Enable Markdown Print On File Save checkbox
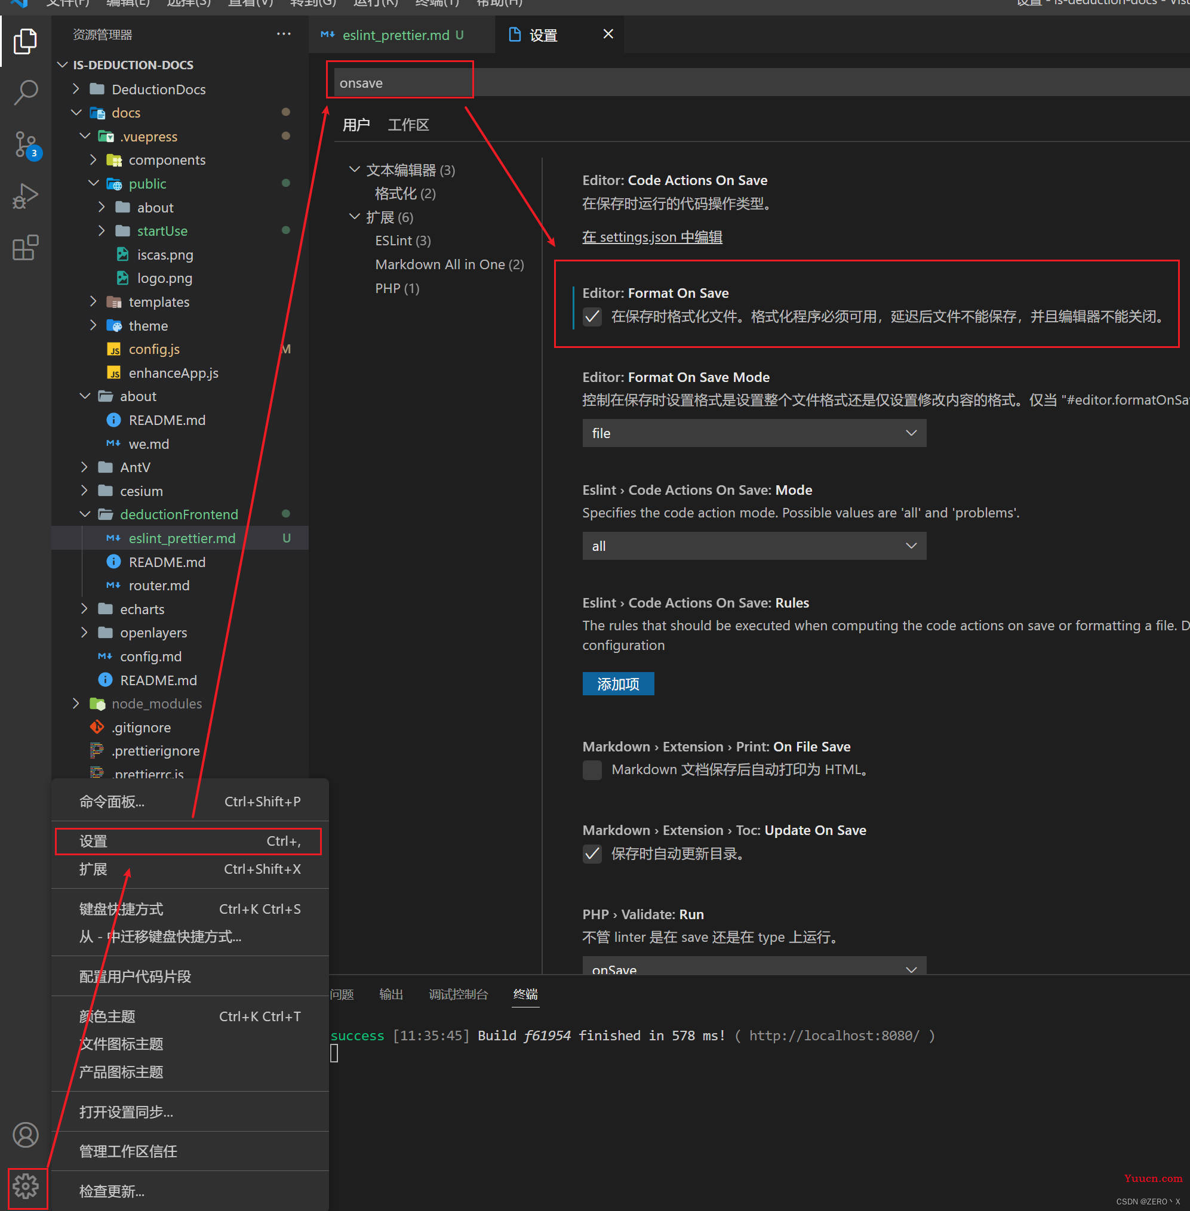1190x1211 pixels. 592,769
